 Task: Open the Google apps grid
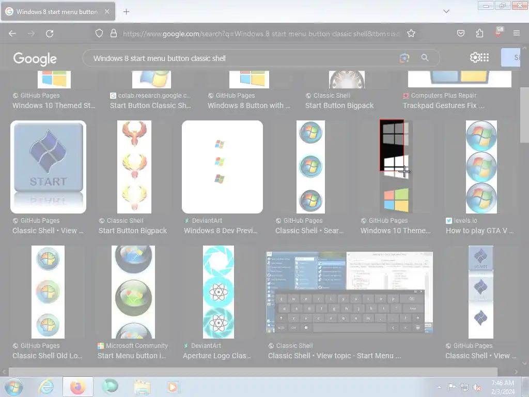pyautogui.click(x=485, y=58)
